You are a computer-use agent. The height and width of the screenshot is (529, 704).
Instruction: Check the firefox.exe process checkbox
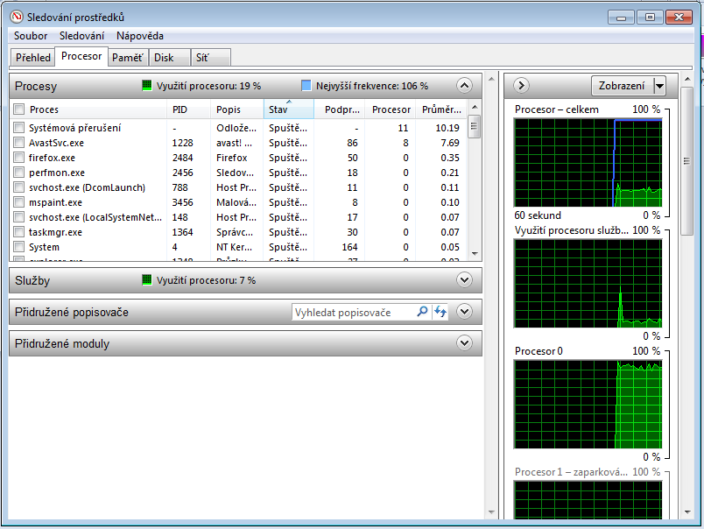(19, 158)
